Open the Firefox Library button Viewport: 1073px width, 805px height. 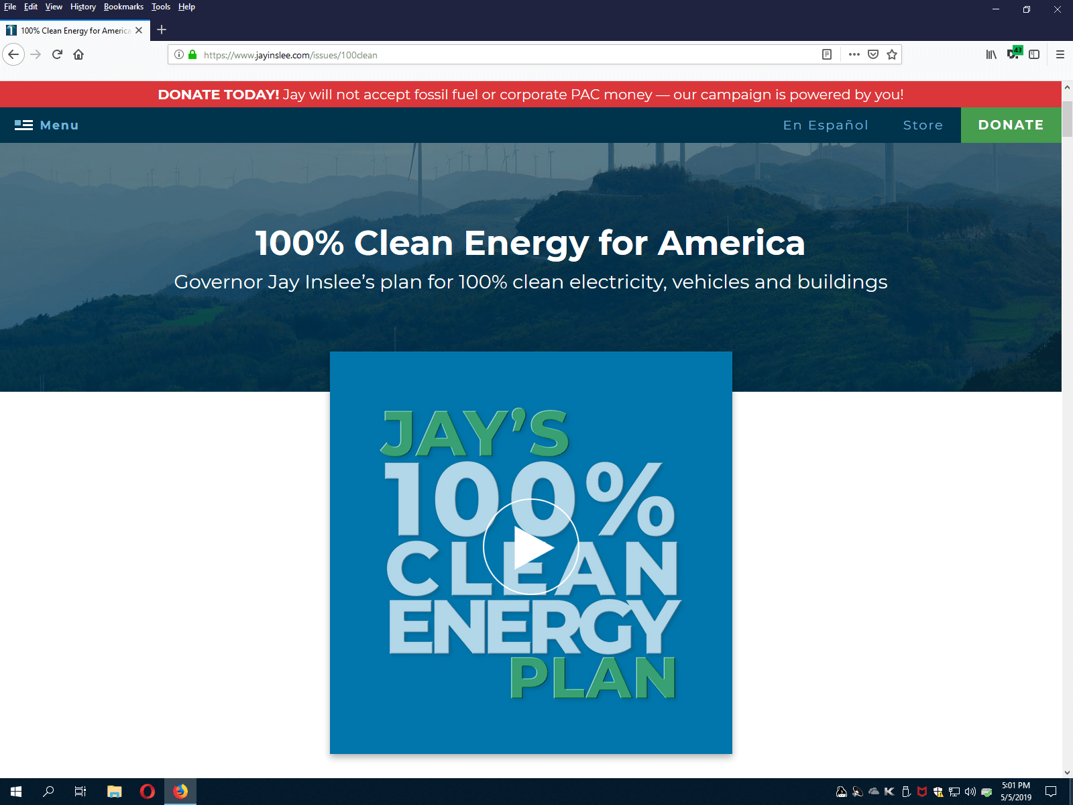[991, 54]
